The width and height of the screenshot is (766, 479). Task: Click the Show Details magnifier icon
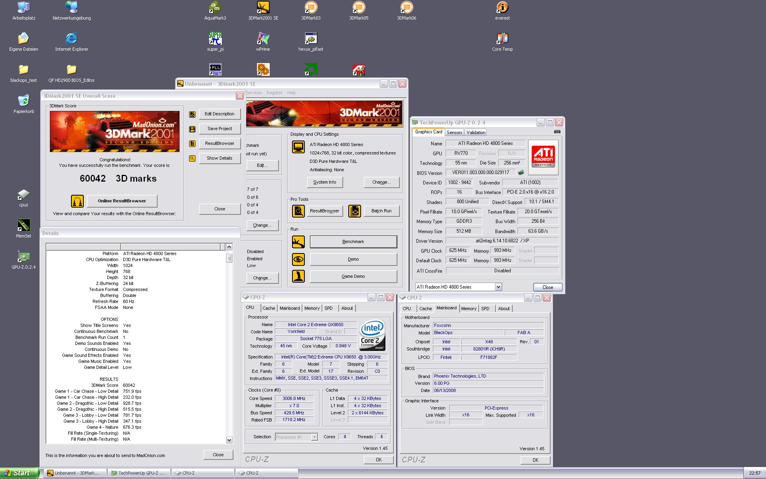pyautogui.click(x=192, y=158)
